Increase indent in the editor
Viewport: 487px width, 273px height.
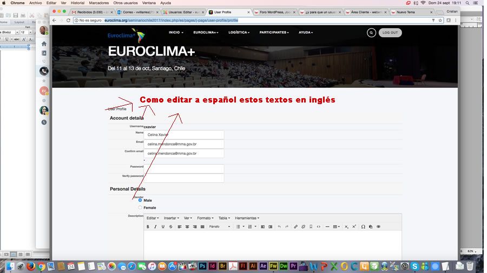pos(271,227)
